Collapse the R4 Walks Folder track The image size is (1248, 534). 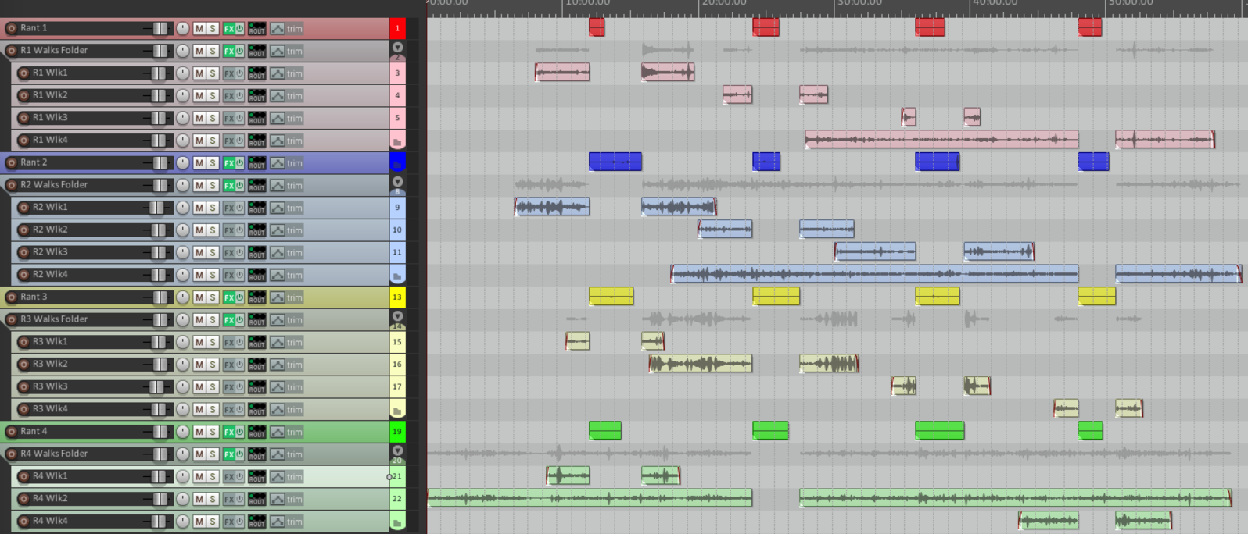(397, 450)
